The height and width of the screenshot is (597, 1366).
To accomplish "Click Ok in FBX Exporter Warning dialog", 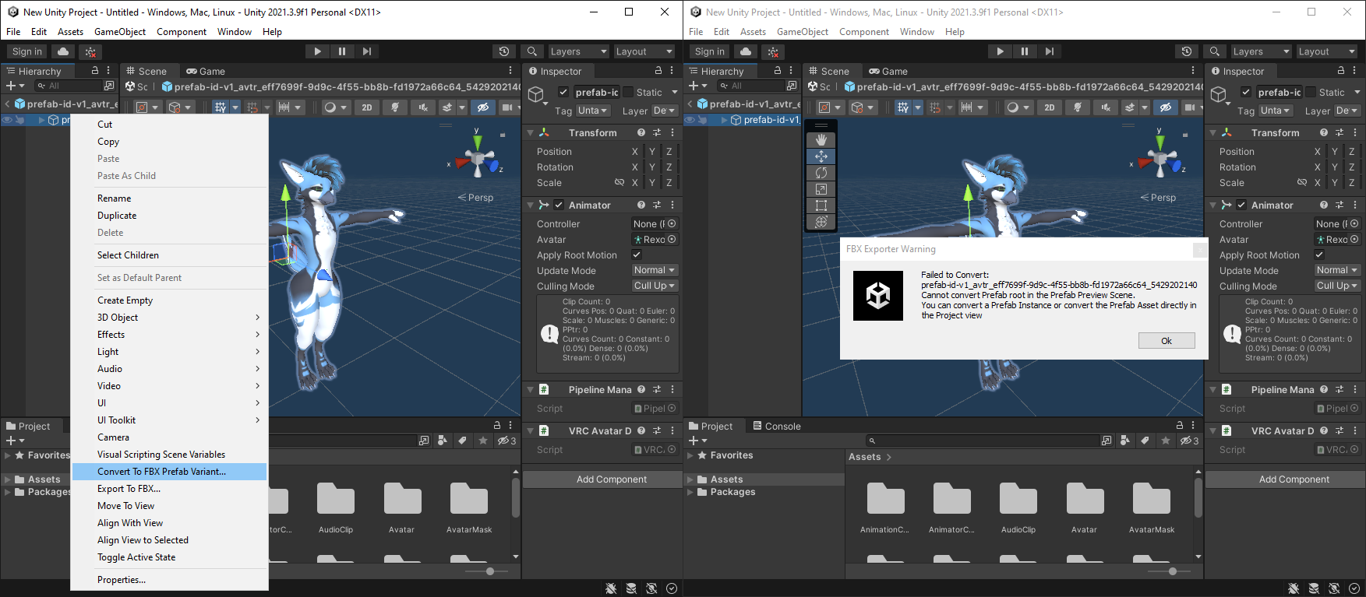I will (x=1167, y=340).
